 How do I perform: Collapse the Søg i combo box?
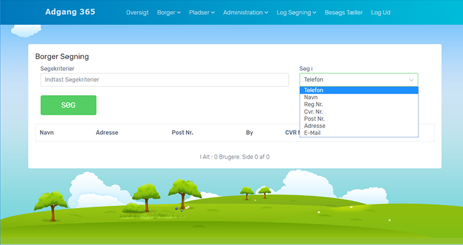coord(359,80)
